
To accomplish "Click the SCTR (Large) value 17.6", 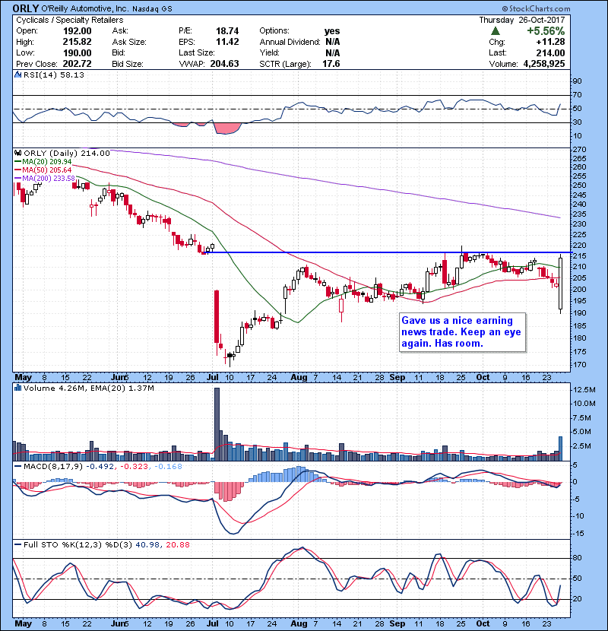I will 331,64.
